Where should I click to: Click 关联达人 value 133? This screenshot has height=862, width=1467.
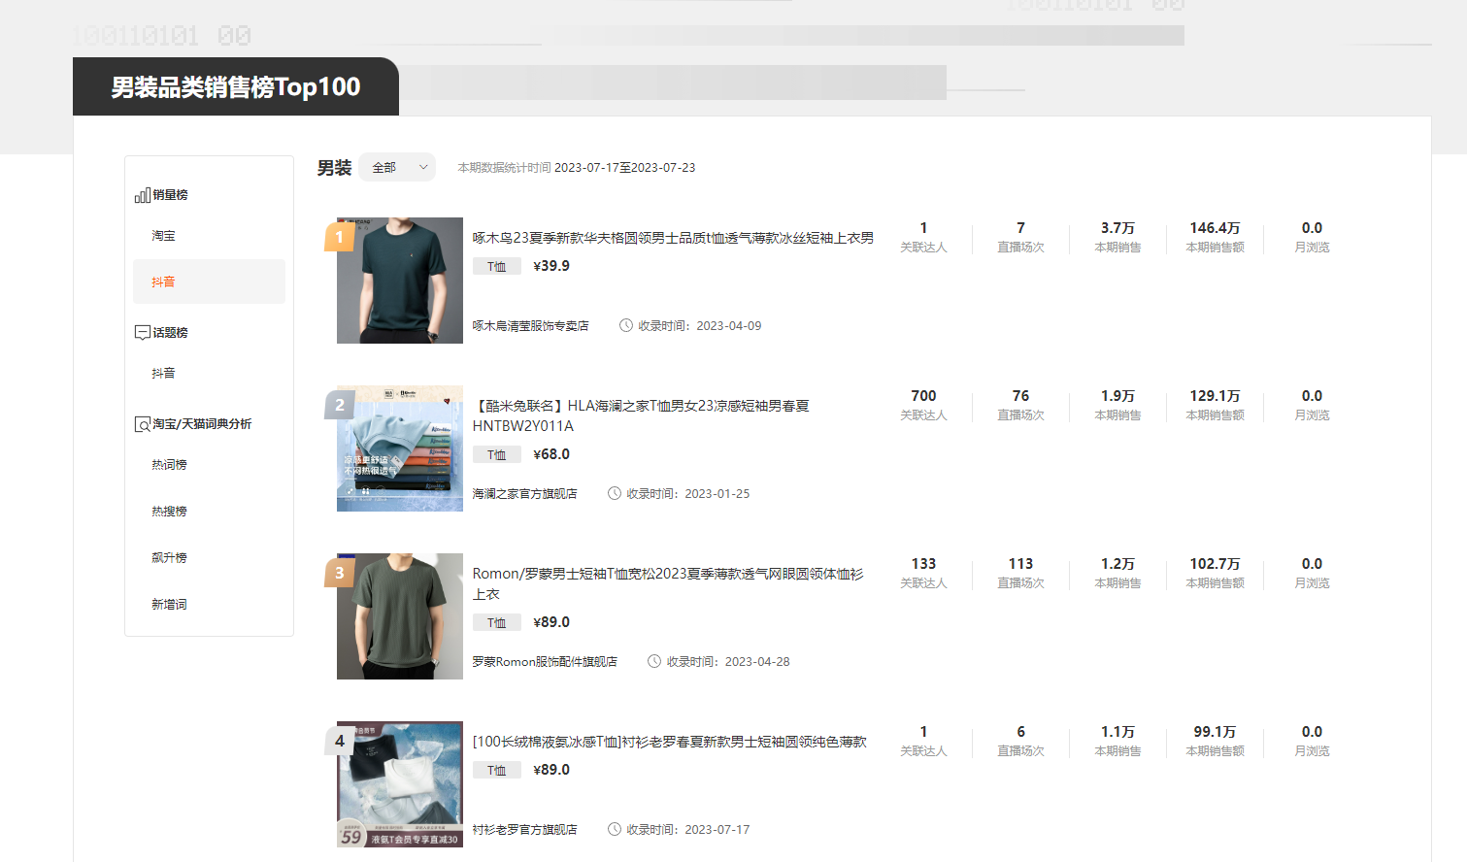click(x=923, y=564)
